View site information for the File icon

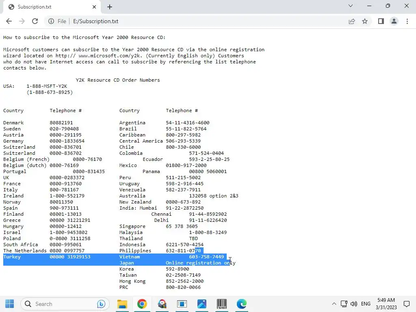point(51,21)
